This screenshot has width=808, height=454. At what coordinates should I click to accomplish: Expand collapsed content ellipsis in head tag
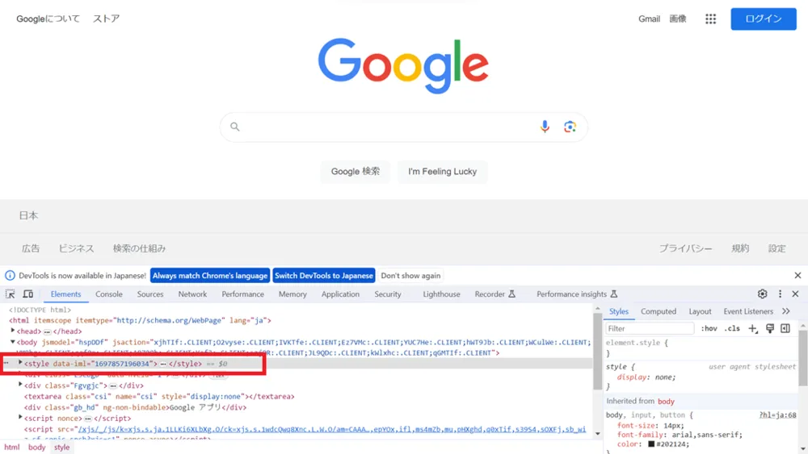47,331
